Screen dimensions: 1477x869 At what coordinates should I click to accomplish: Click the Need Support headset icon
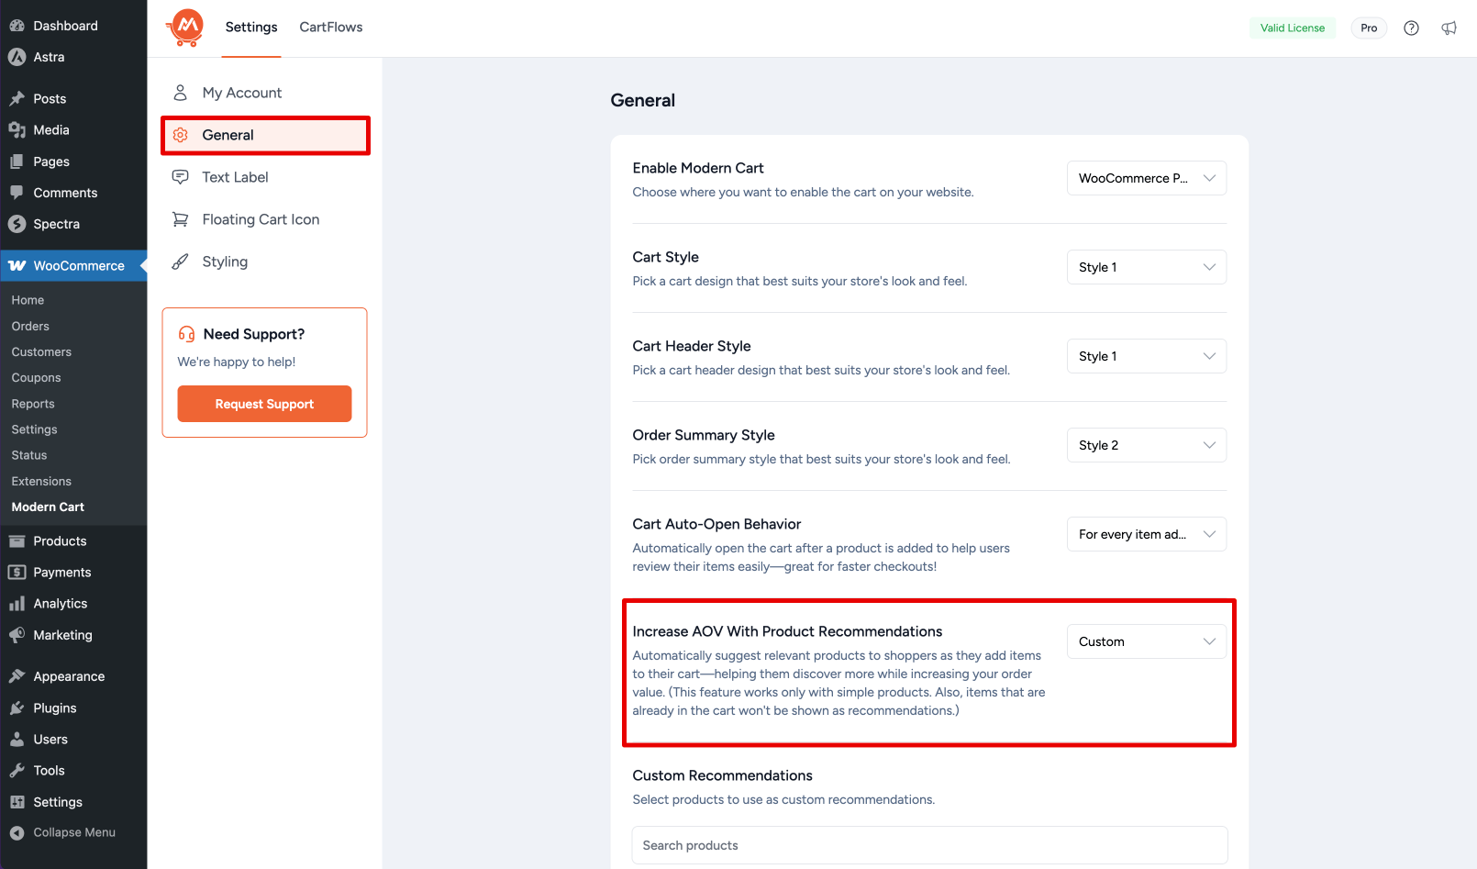pyautogui.click(x=186, y=334)
